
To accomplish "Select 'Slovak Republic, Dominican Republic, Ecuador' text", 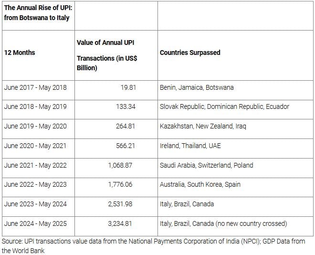I will (x=224, y=106).
